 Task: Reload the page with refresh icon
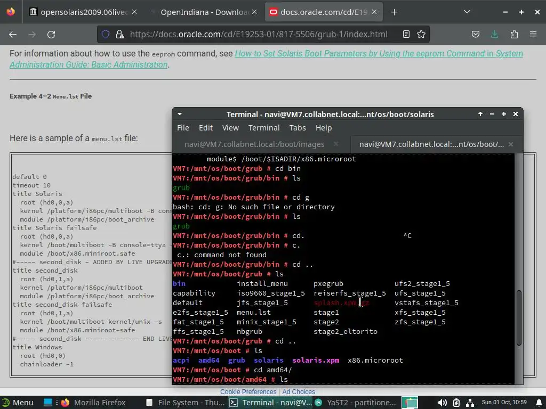tap(51, 35)
